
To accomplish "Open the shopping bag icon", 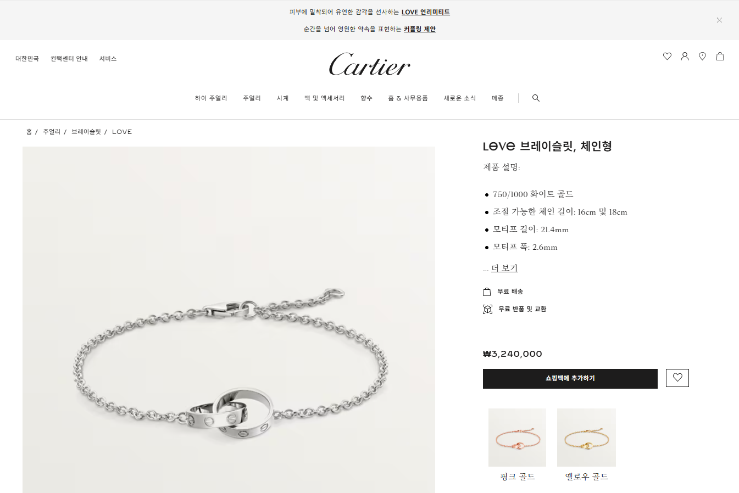I will point(720,56).
